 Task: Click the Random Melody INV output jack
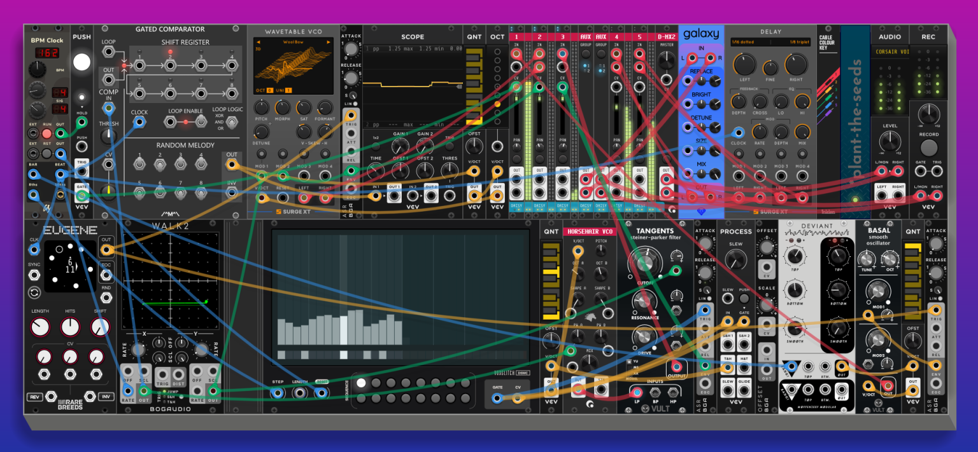(x=232, y=194)
